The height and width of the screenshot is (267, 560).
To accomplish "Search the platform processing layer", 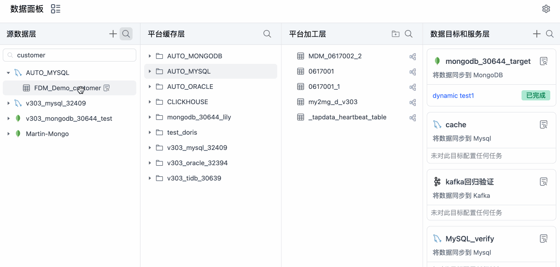I will point(408,34).
